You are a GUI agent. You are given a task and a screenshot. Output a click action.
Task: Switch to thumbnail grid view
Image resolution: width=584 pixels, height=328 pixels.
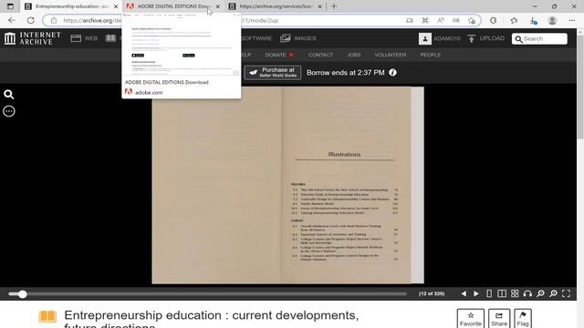click(x=515, y=293)
